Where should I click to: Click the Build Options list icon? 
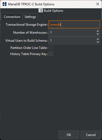(41, 10)
